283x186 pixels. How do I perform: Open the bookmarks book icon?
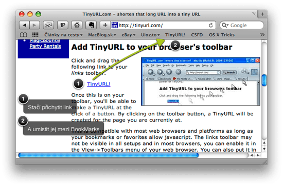point(24,35)
